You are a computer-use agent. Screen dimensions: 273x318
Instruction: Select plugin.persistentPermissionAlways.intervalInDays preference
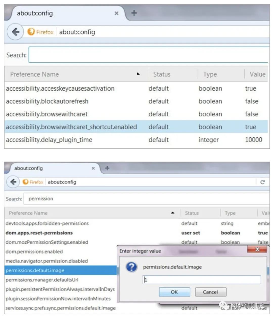[60, 289]
